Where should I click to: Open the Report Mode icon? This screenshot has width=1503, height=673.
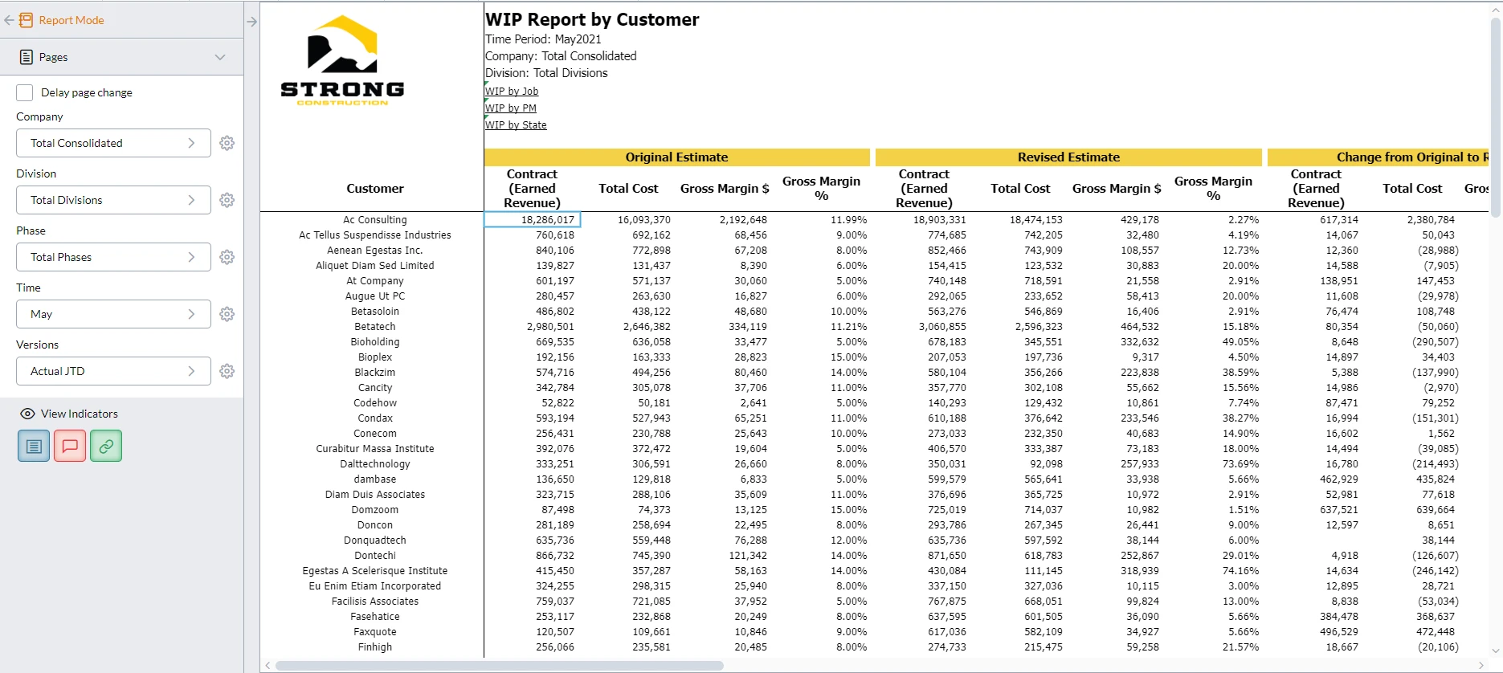27,20
